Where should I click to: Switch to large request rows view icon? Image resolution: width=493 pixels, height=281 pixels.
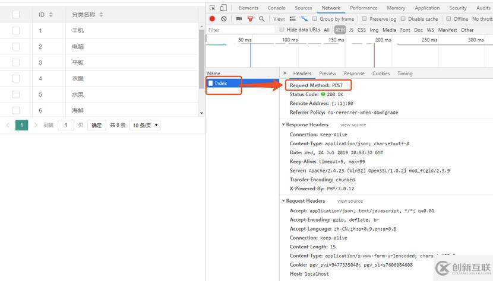tap(293, 19)
